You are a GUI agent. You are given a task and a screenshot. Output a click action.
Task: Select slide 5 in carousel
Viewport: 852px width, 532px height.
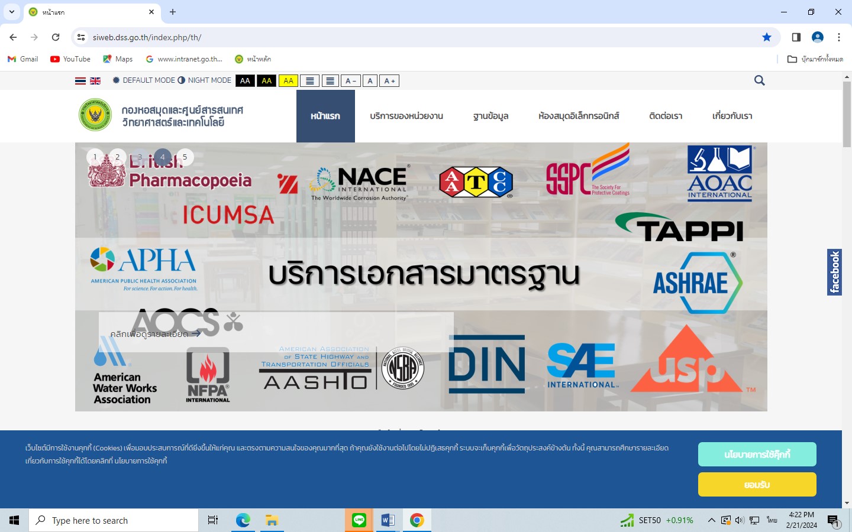tap(185, 157)
